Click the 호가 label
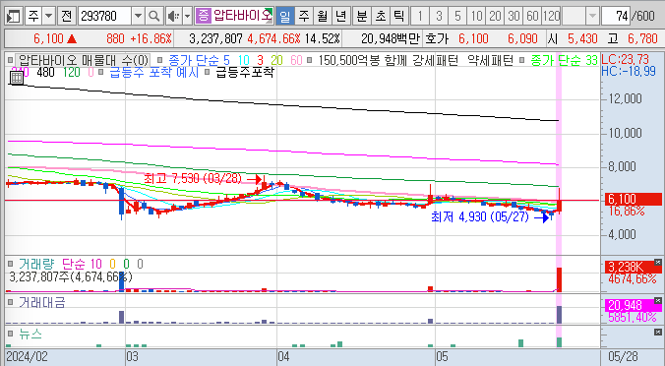The image size is (665, 366). [x=437, y=39]
